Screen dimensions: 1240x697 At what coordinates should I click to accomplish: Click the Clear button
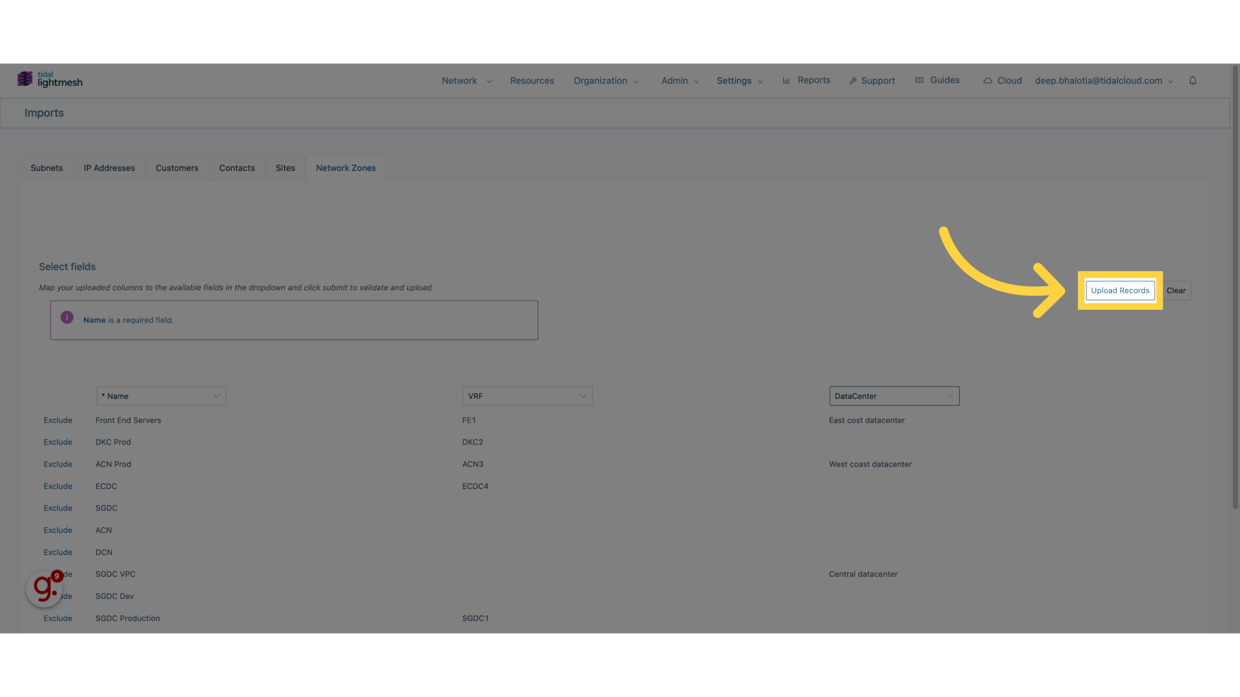tap(1177, 290)
